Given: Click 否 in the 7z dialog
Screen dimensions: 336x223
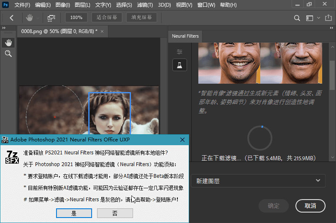Looking at the screenshot, I should (115, 213).
